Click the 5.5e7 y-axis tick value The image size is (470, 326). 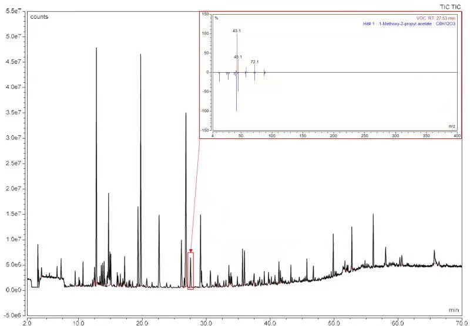(13, 11)
